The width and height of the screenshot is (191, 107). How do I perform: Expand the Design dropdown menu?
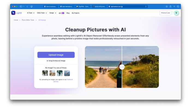(x=53, y=13)
